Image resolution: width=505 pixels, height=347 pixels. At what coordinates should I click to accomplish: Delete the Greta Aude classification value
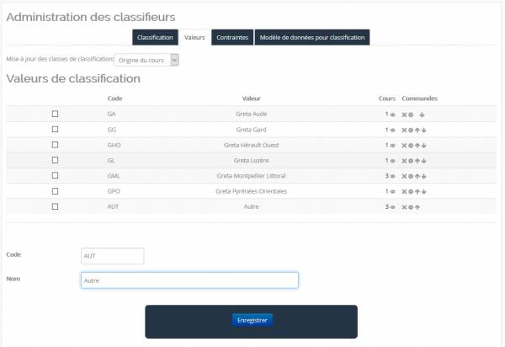[x=405, y=114]
